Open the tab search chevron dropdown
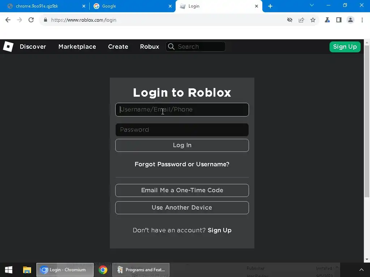Viewport: 370px width, 277px height. click(x=312, y=5)
